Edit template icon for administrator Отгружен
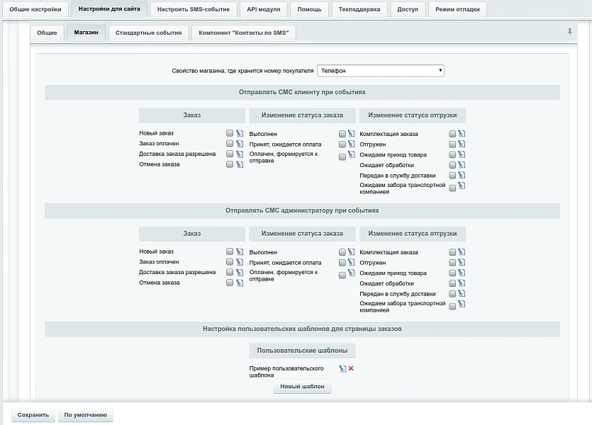The height and width of the screenshot is (425, 592). 462,263
